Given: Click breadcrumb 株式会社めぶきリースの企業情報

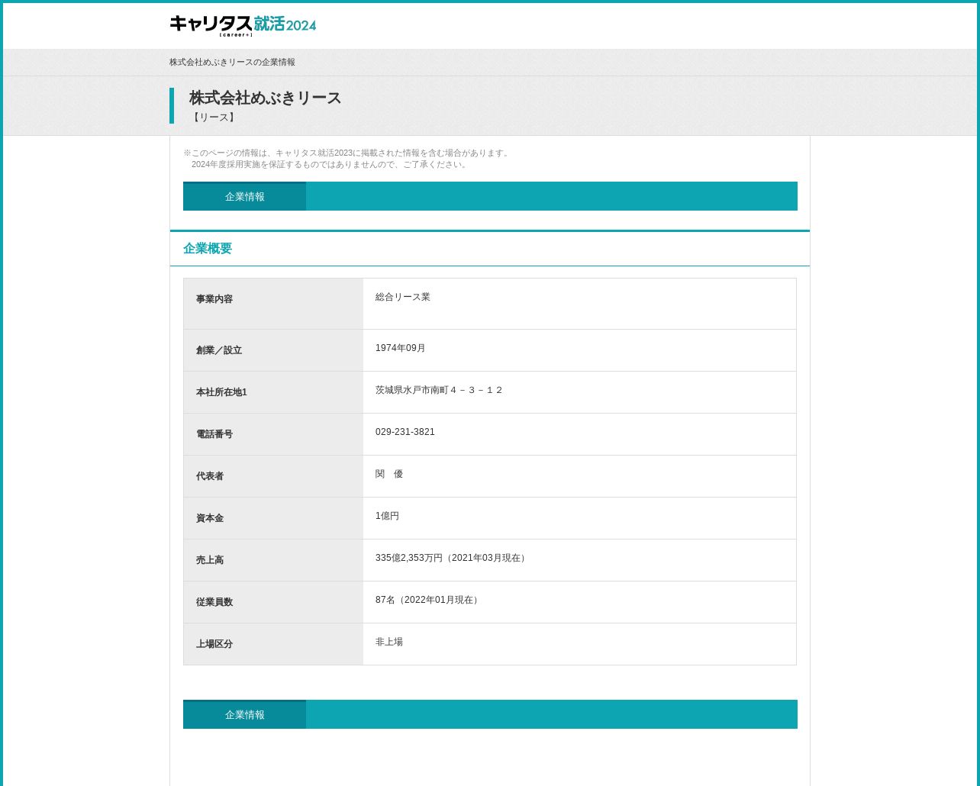Looking at the screenshot, I should [x=232, y=62].
